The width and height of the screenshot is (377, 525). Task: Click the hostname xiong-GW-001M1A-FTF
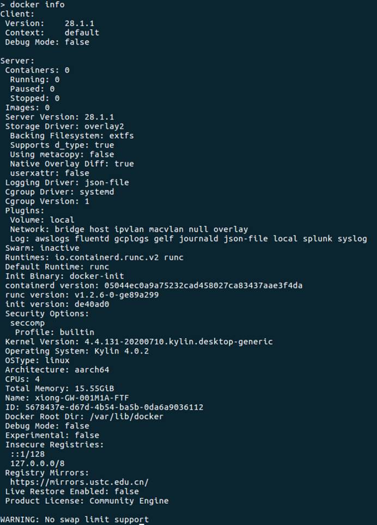(x=82, y=398)
